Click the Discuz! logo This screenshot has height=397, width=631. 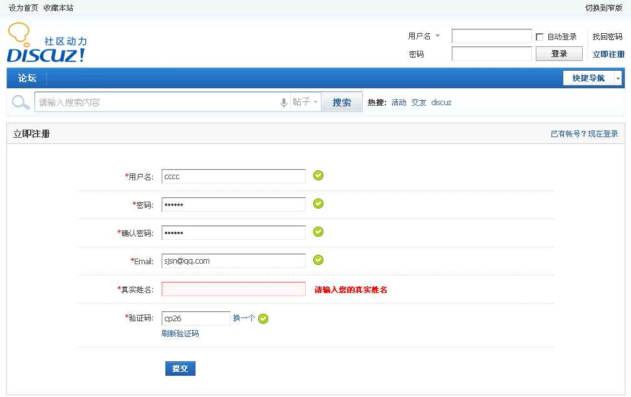click(47, 44)
